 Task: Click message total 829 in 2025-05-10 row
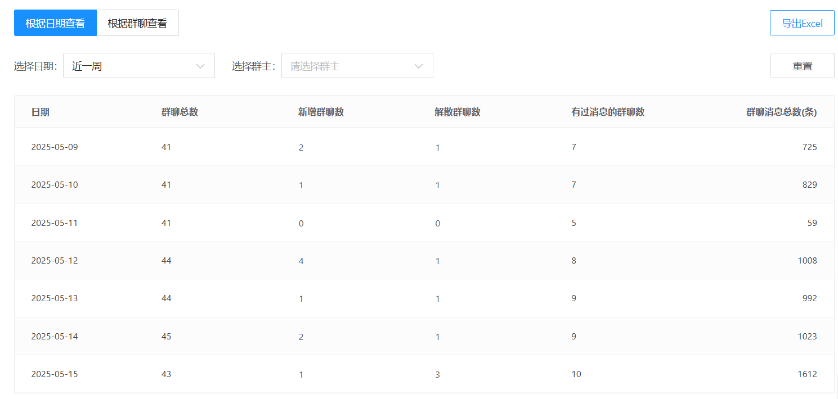pyautogui.click(x=810, y=185)
